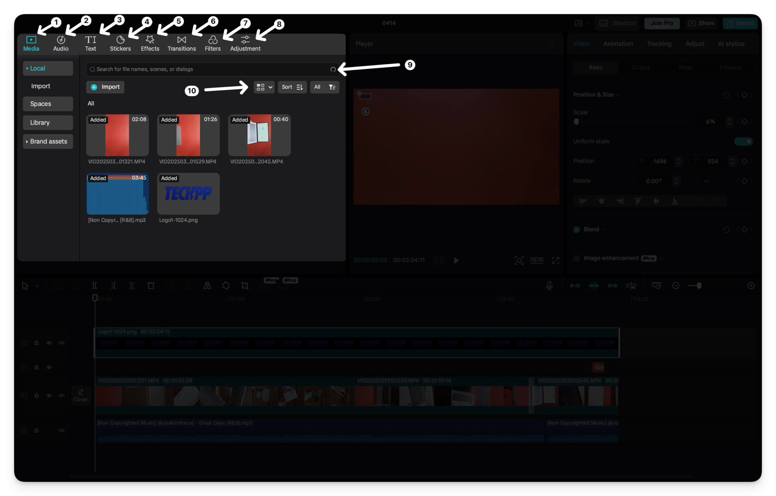Viewport: 776px width, 496px height.
Task: Open the Effects star icon
Action: [150, 40]
